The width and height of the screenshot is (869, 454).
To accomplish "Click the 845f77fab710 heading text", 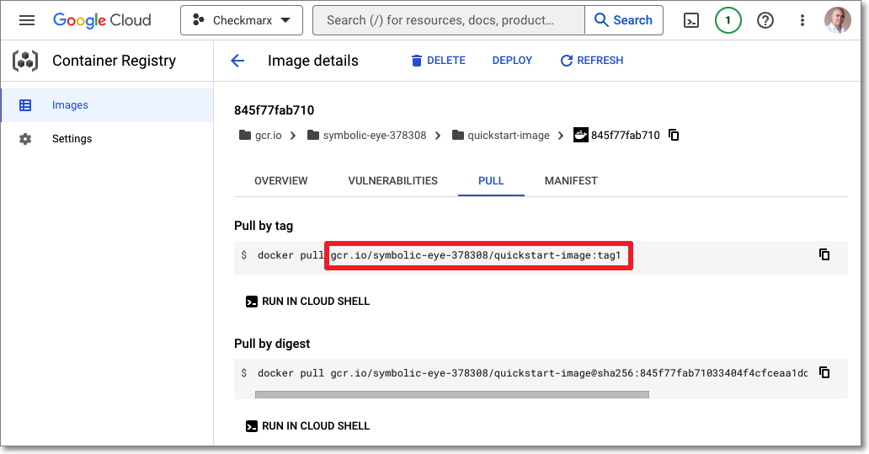I will [x=274, y=110].
